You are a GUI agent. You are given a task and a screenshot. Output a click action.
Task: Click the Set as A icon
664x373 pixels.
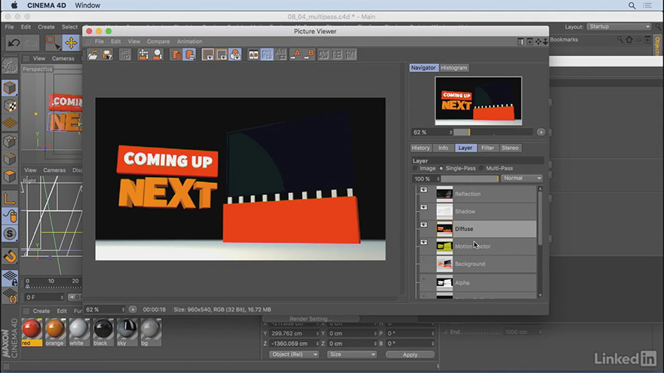(296, 54)
